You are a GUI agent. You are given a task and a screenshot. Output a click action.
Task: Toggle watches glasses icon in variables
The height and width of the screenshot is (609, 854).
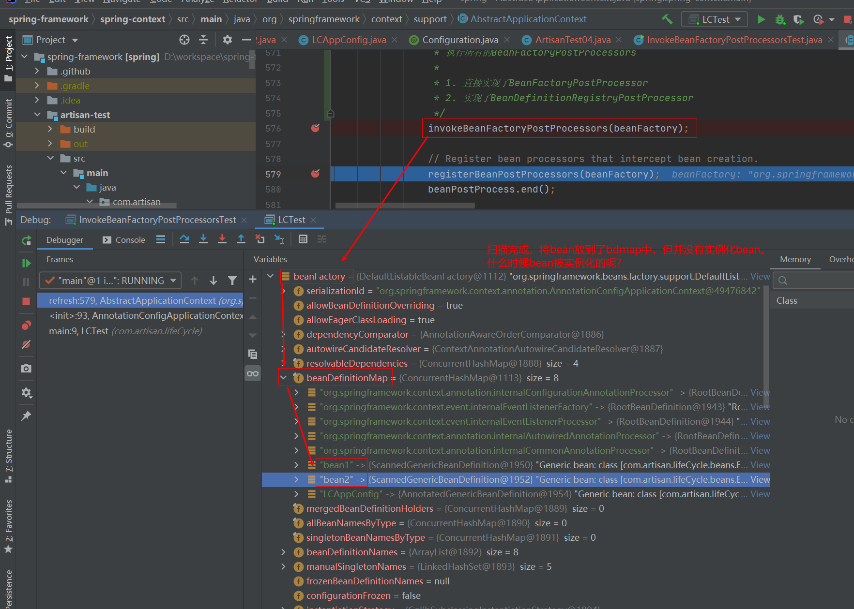(253, 373)
